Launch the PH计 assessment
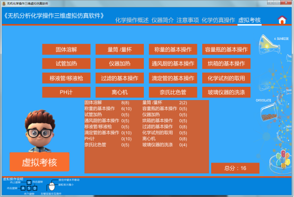The height and width of the screenshot is (197, 294). point(66,92)
